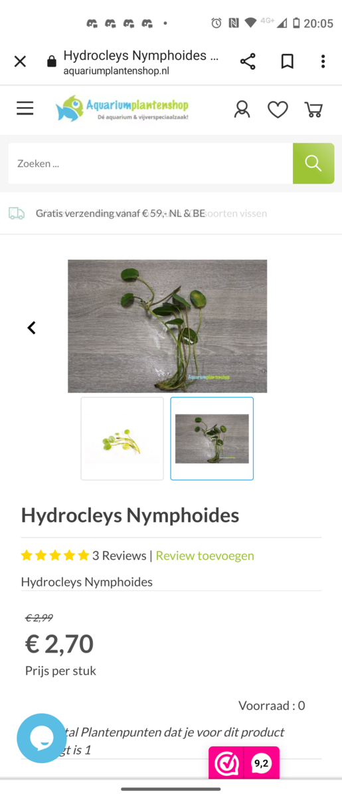342x799 pixels.
Task: Open the blue chat bubble widget
Action: [42, 738]
